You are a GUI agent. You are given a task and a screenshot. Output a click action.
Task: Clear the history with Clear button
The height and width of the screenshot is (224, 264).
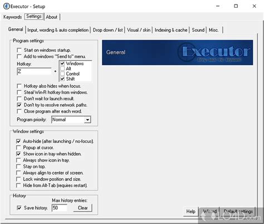(83, 208)
